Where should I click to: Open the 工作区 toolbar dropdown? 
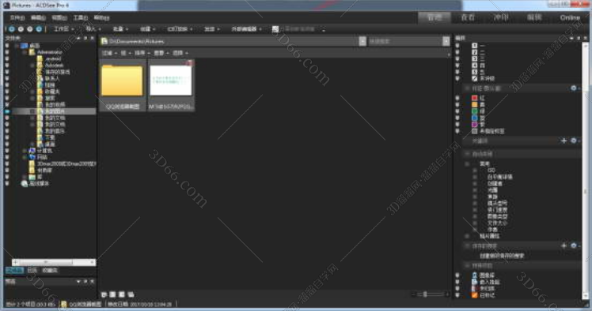point(63,29)
